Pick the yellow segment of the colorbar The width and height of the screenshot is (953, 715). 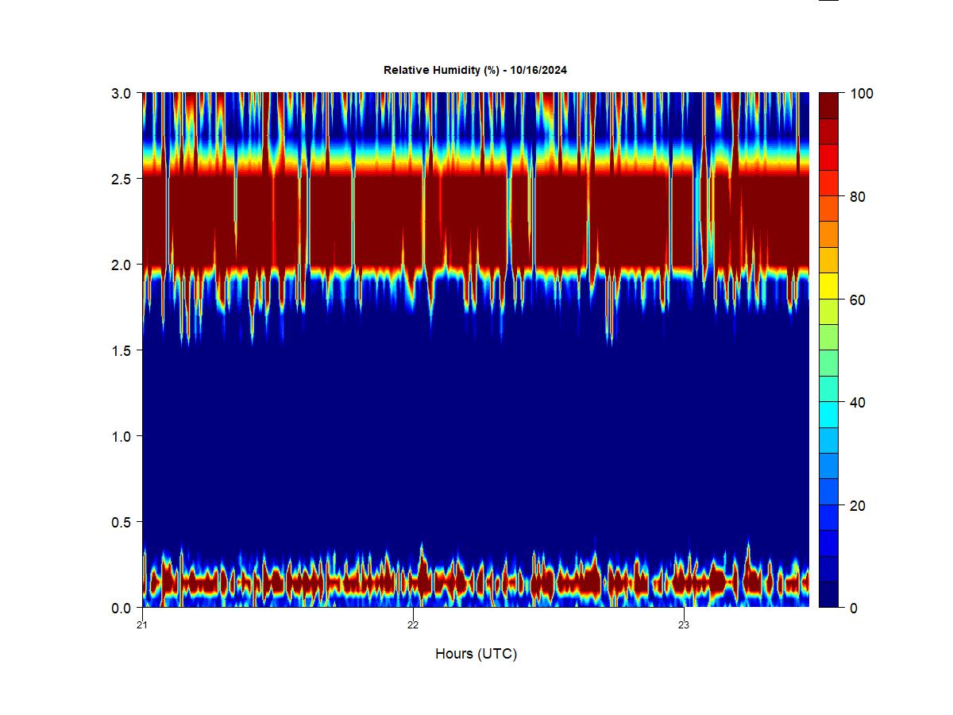click(x=828, y=285)
